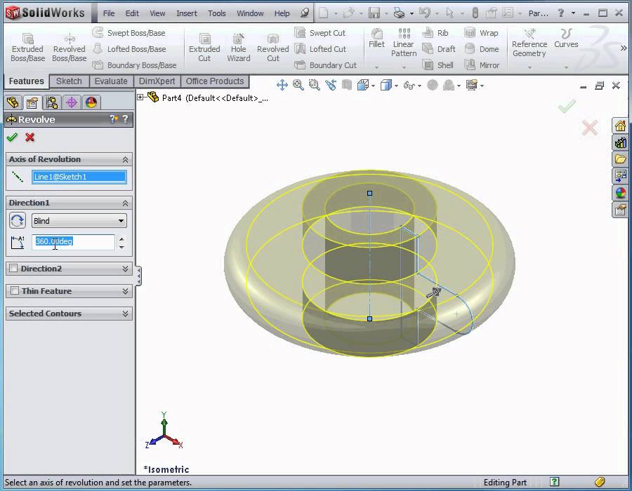Click the angle field 360.00deg

tap(73, 241)
